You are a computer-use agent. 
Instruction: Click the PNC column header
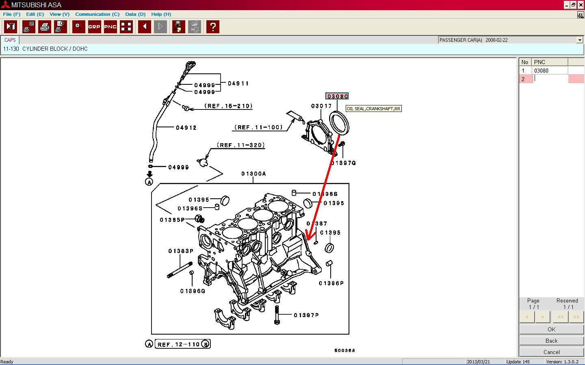pyautogui.click(x=550, y=62)
